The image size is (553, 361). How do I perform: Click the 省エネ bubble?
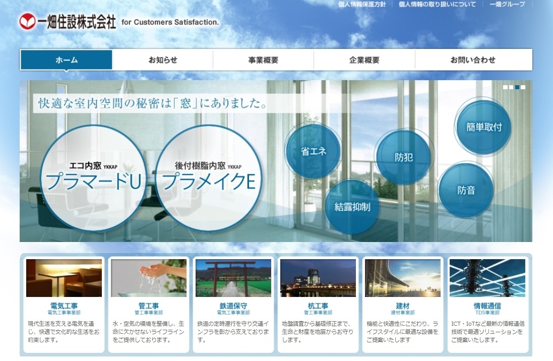click(313, 151)
